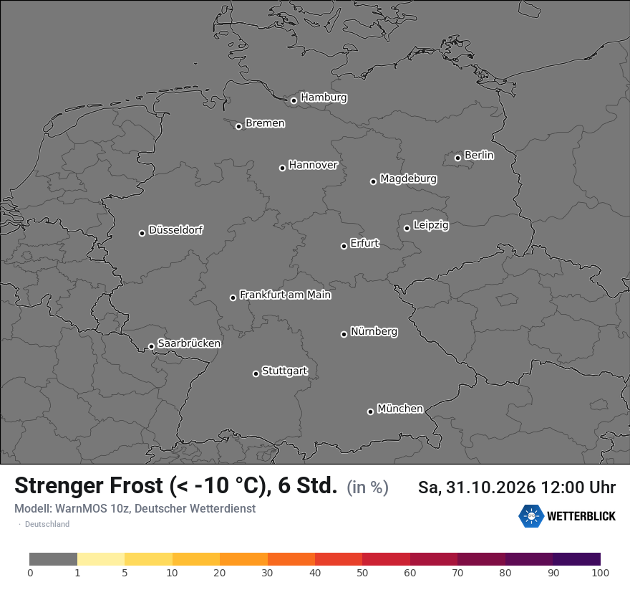Click the Düsseldorf city marker dot
The image size is (630, 595).
coord(142,233)
